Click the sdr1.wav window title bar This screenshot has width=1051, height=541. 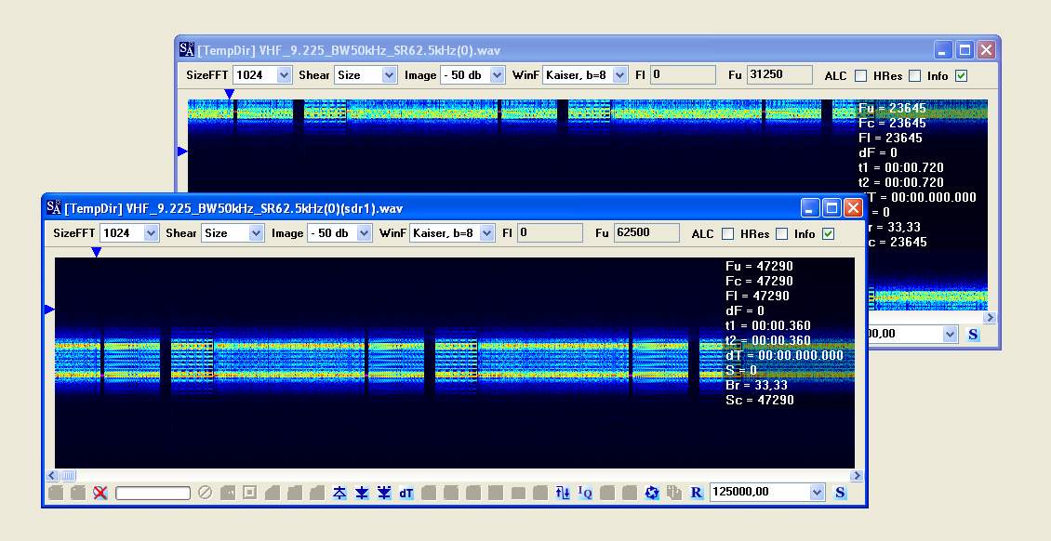click(x=455, y=208)
